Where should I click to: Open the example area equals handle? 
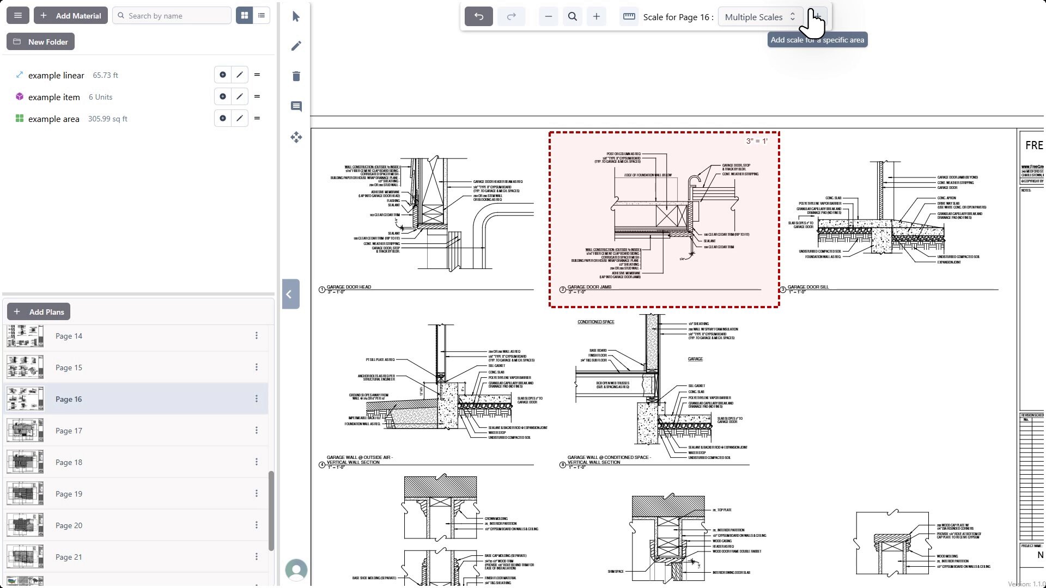click(257, 118)
